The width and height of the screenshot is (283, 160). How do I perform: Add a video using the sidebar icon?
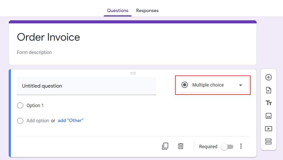click(x=269, y=129)
